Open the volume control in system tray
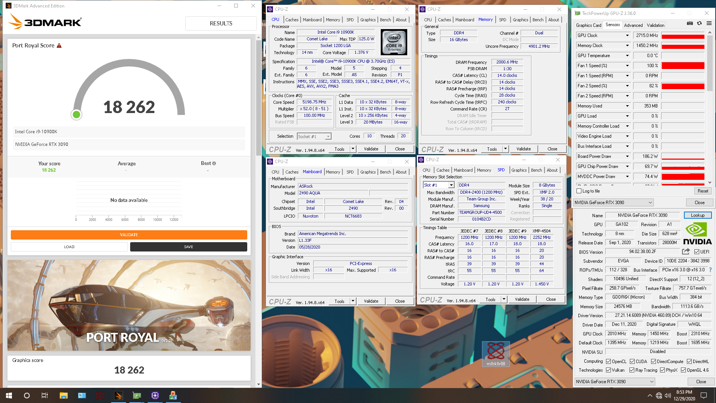Image resolution: width=716 pixels, height=403 pixels. [668, 396]
